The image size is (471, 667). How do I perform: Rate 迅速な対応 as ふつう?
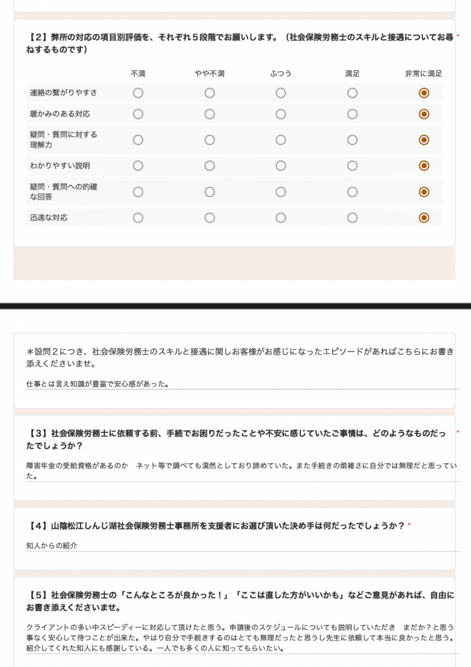tap(281, 218)
